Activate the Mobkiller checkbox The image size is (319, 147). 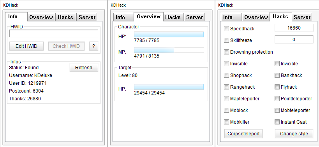[x=226, y=122]
